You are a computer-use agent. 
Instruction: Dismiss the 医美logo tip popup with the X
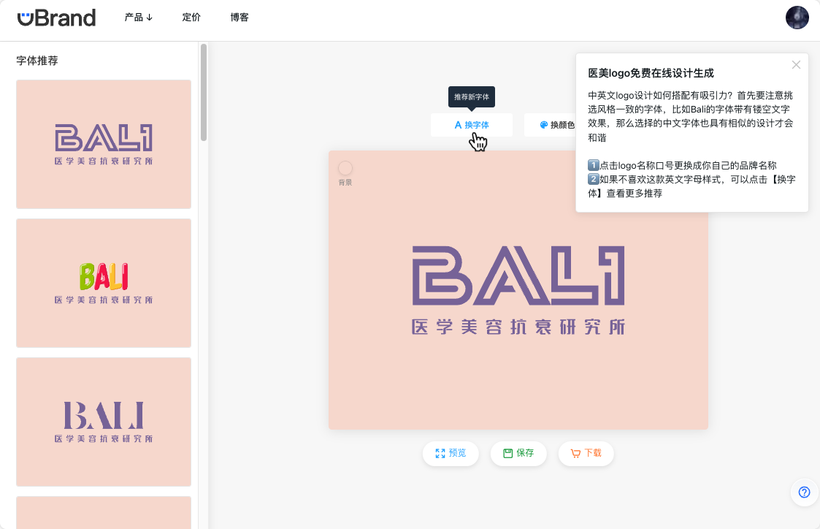coord(796,64)
